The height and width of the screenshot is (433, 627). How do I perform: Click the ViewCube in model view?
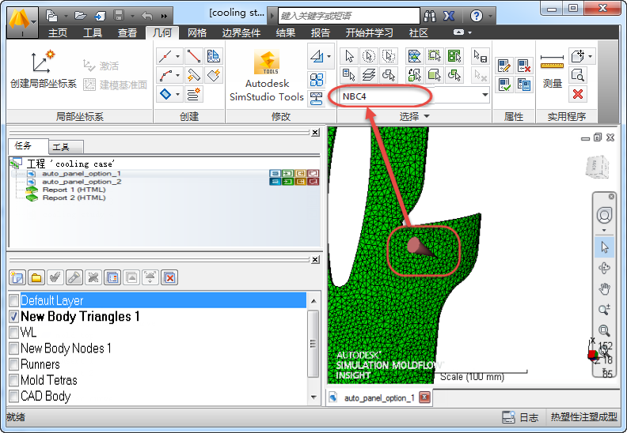click(597, 167)
